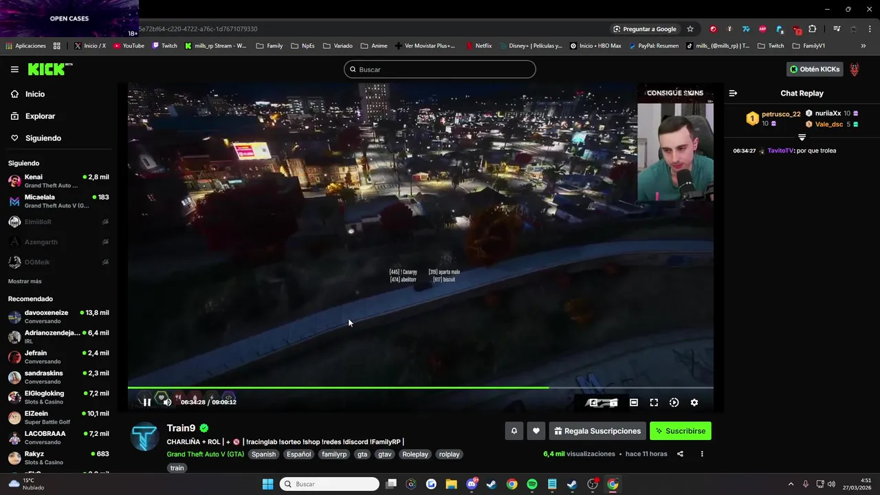Image resolution: width=880 pixels, height=495 pixels.
Task: Open Spotify from the taskbar
Action: tap(532, 484)
